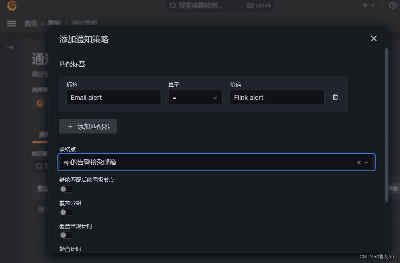Clear the selected 联络点 value

359,163
